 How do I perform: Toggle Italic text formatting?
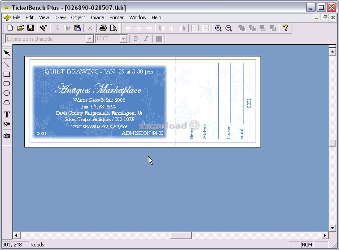[146, 39]
